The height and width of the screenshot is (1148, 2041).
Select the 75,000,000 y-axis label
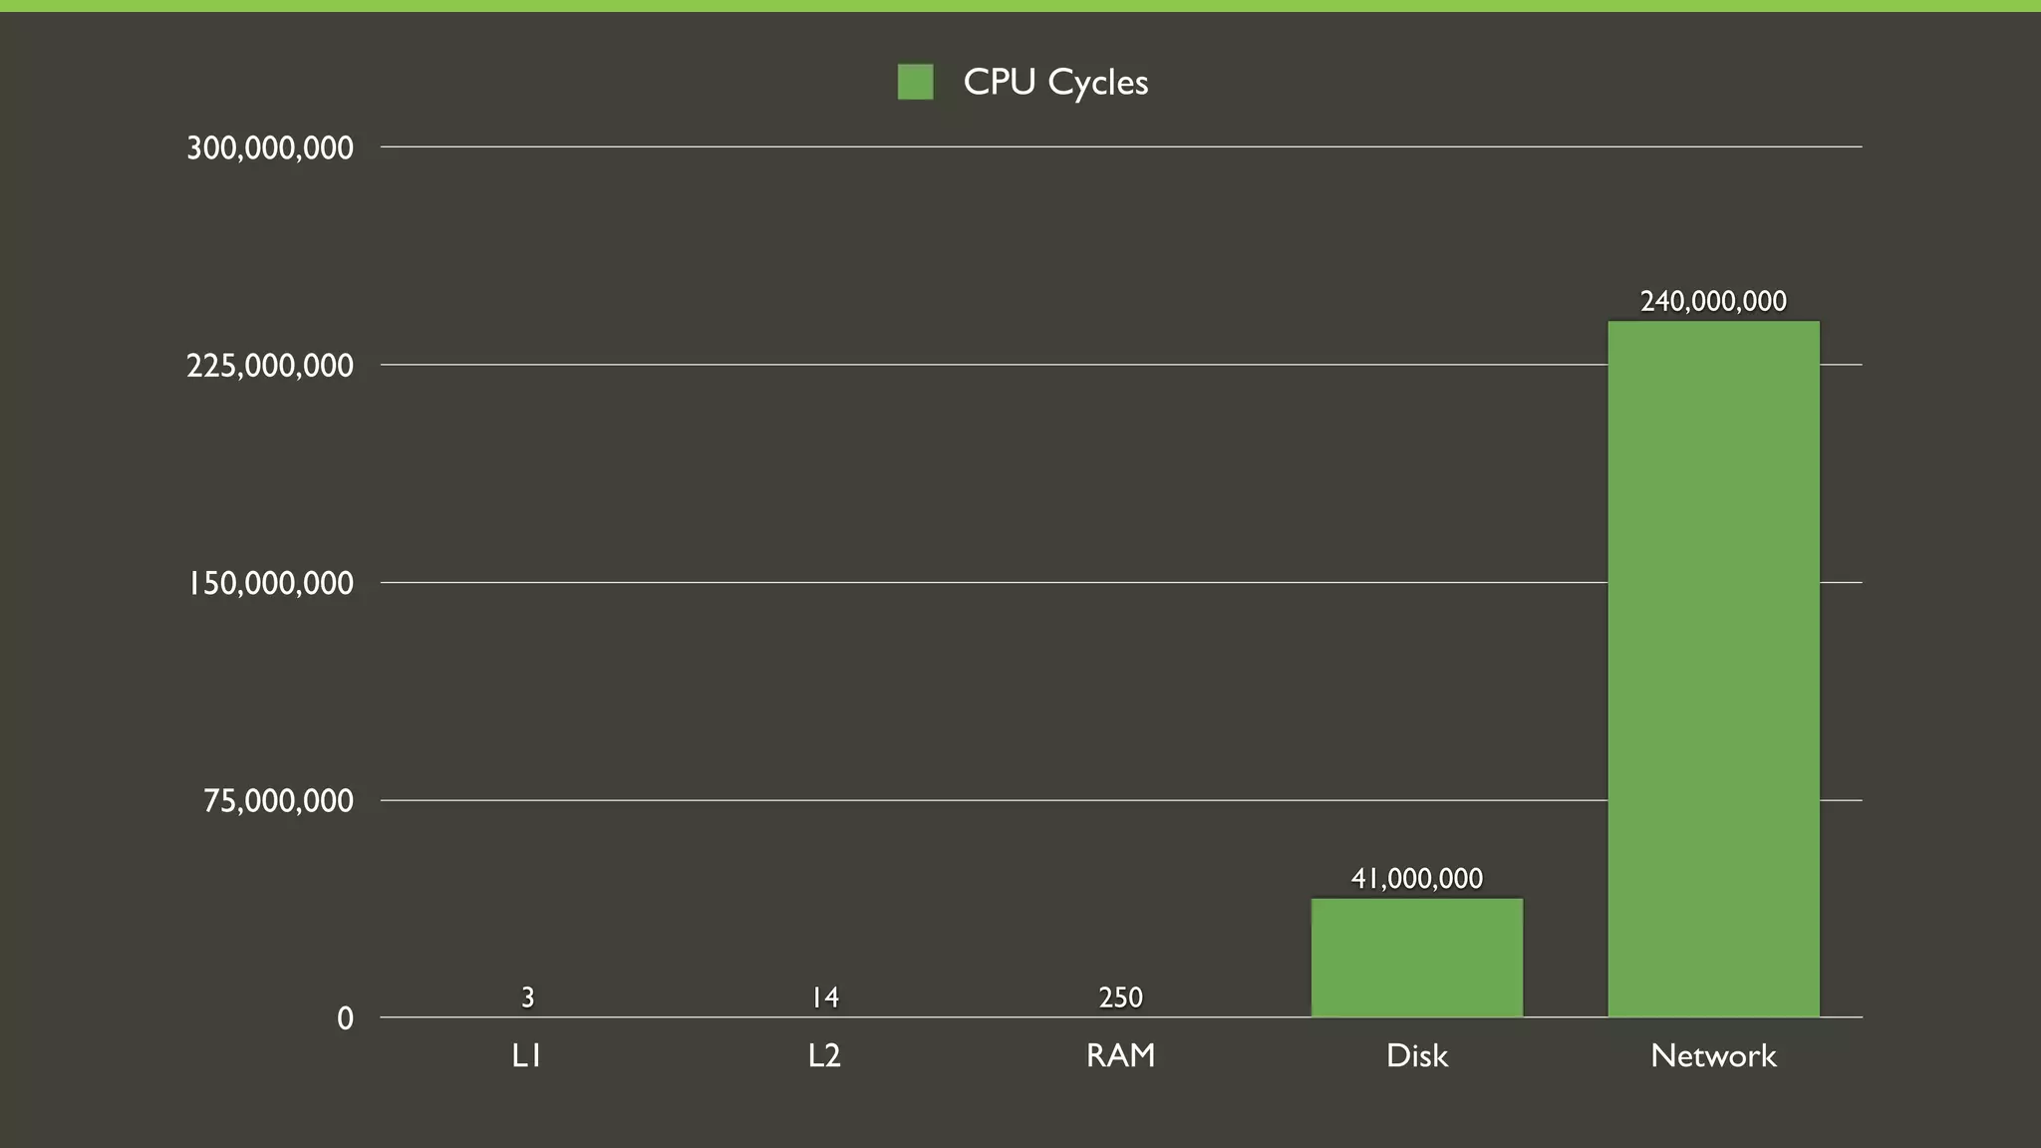click(278, 801)
